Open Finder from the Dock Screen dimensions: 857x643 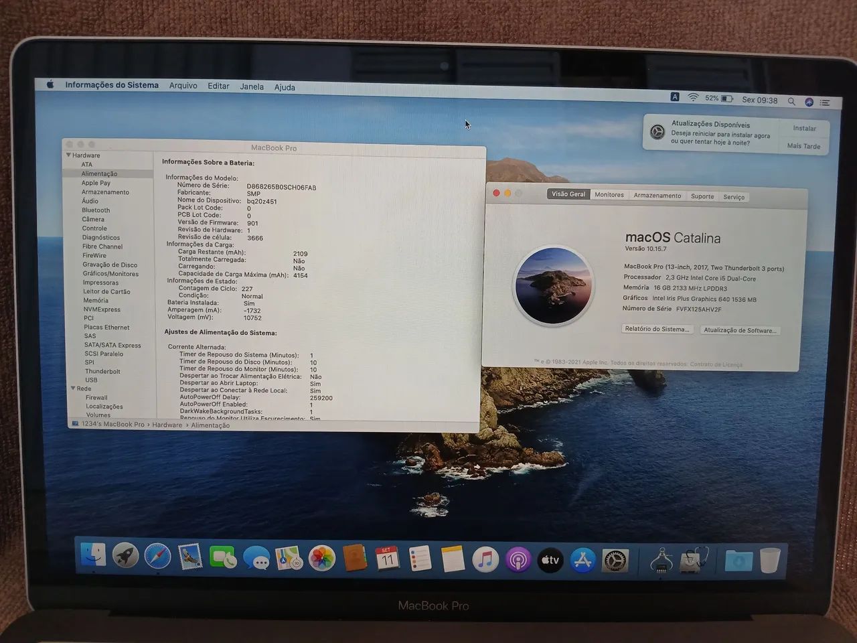point(92,555)
